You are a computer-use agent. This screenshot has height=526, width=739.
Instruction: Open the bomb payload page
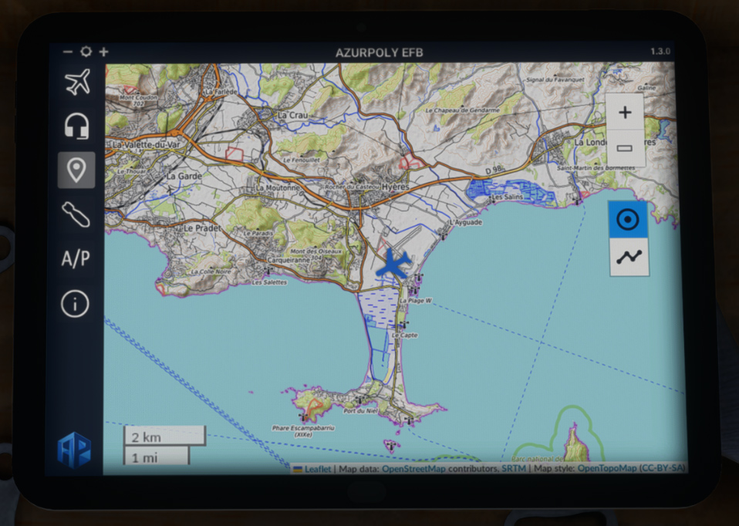[x=76, y=214]
